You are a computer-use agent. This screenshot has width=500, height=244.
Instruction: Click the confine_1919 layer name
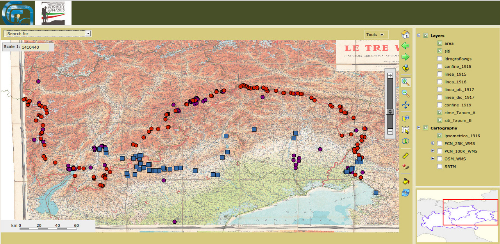[458, 105]
